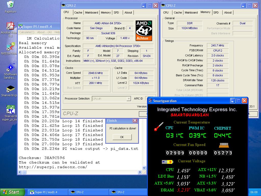
Task: Click the Super PI horizontal scrollbar left arrow
Action: coord(20,172)
